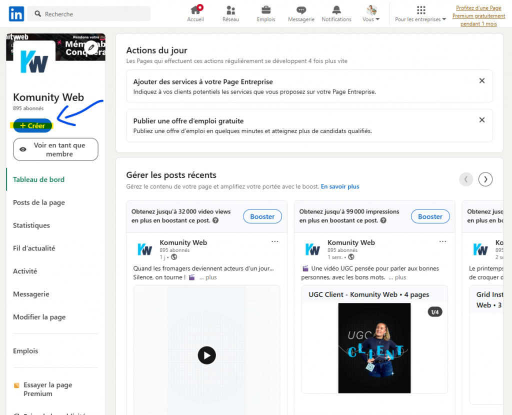The image size is (512, 415).
Task: Click the previous posts left arrow button
Action: (x=466, y=179)
